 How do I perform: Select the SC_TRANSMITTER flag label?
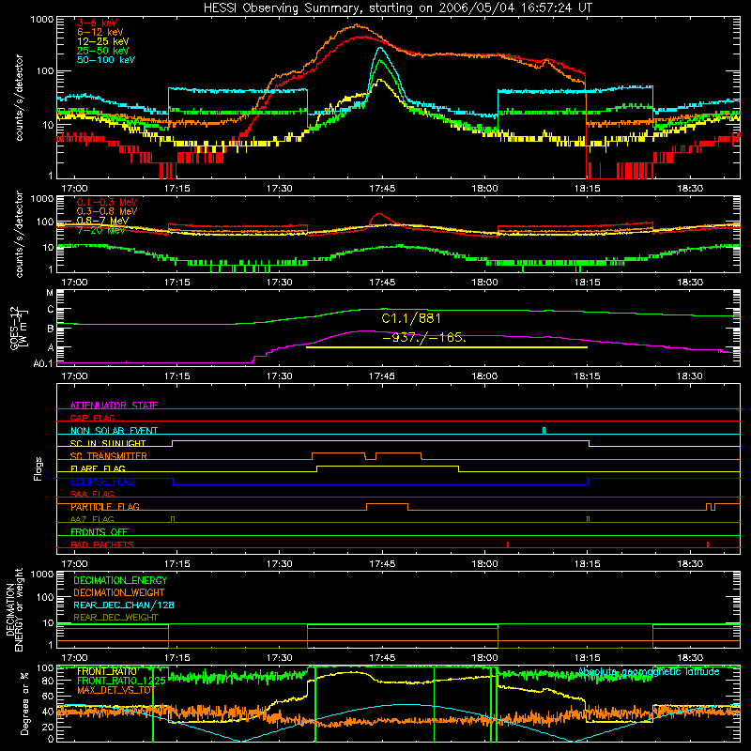(x=108, y=456)
